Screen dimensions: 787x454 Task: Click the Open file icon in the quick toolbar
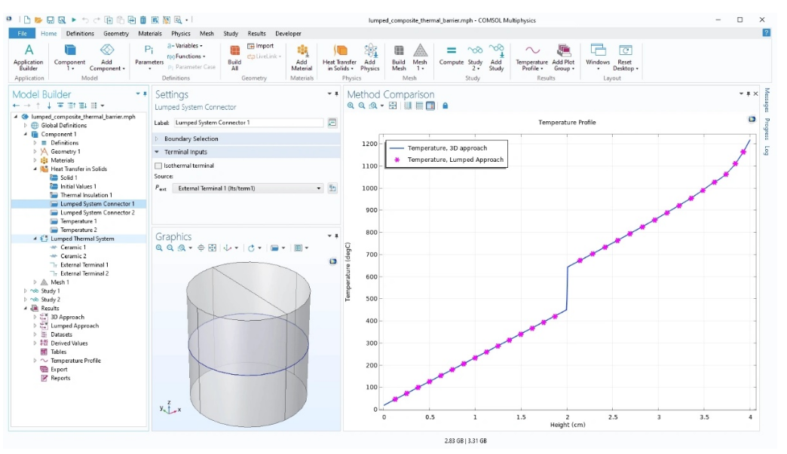point(38,20)
